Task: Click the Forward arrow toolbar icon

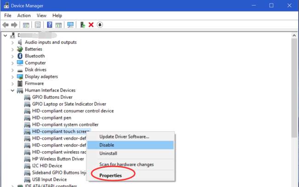Action: 14,25
